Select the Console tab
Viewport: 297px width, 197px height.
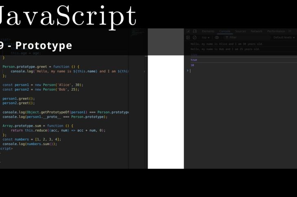coord(225,31)
